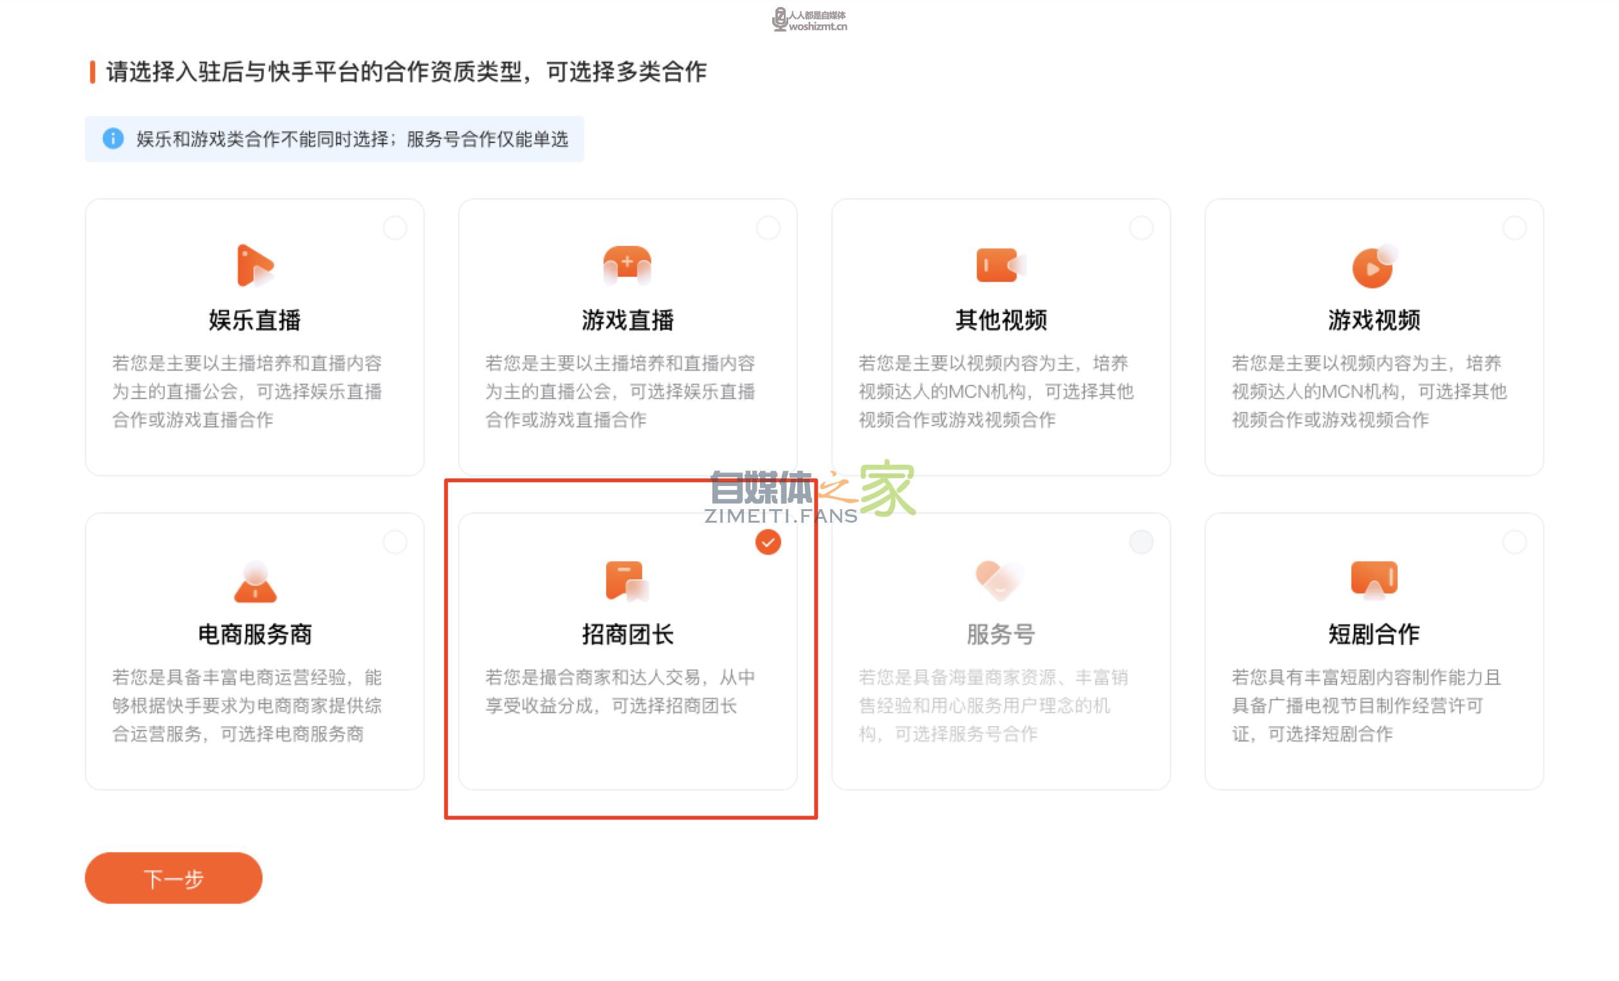Select the 其他视频 radio circle

tap(1142, 228)
